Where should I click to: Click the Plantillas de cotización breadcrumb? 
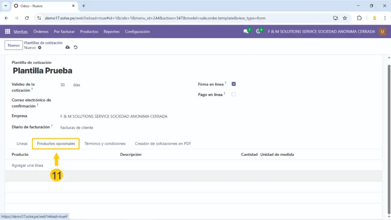click(43, 43)
